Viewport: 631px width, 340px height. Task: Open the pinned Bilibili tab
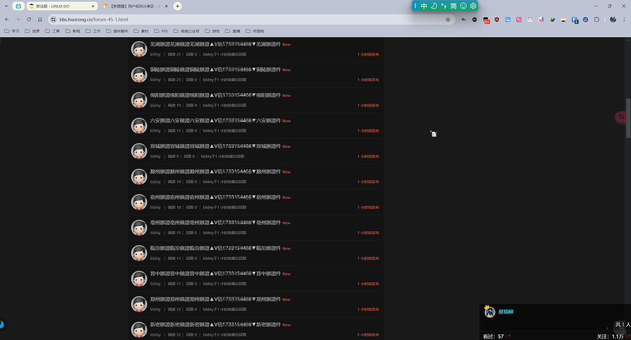pyautogui.click(x=18, y=6)
